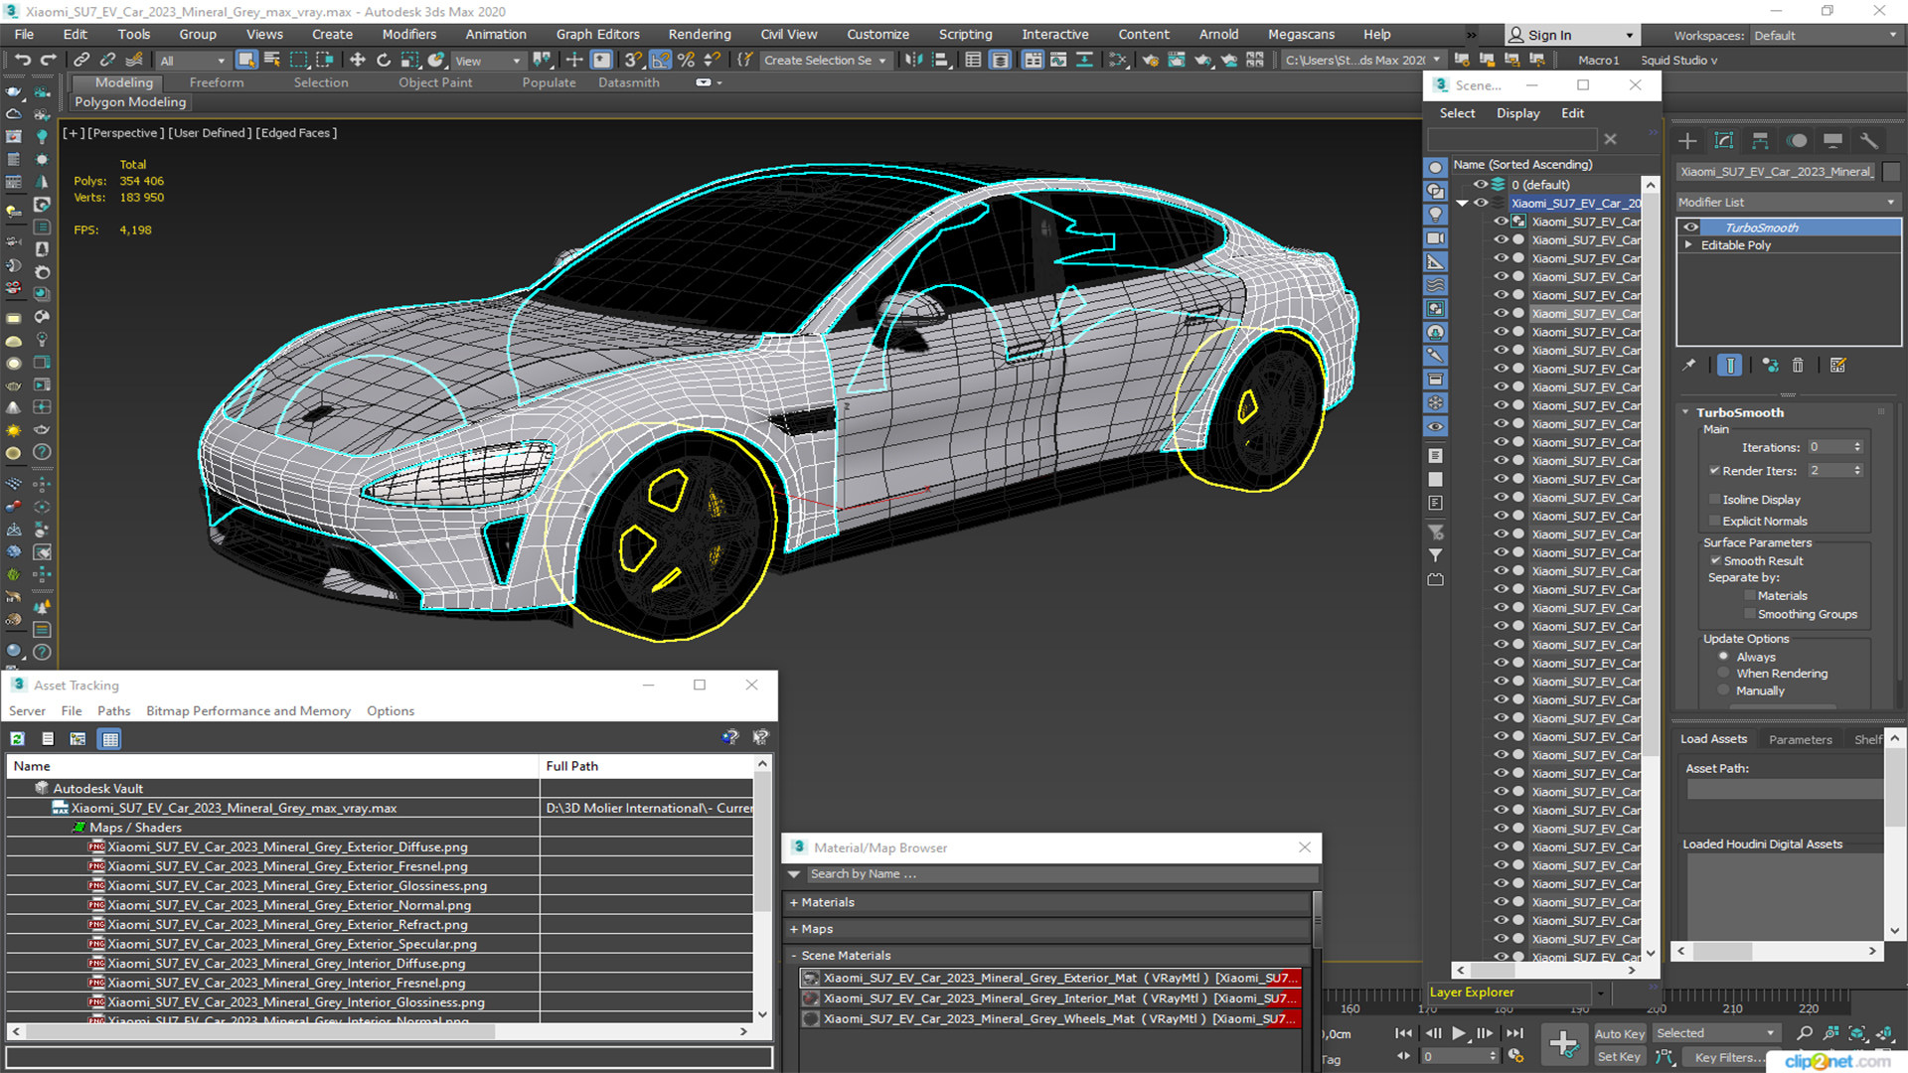Toggle Angle Snap in main toolbar

(x=661, y=60)
